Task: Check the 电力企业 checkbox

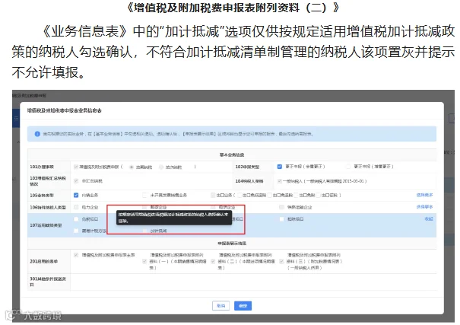Action: pyautogui.click(x=76, y=207)
